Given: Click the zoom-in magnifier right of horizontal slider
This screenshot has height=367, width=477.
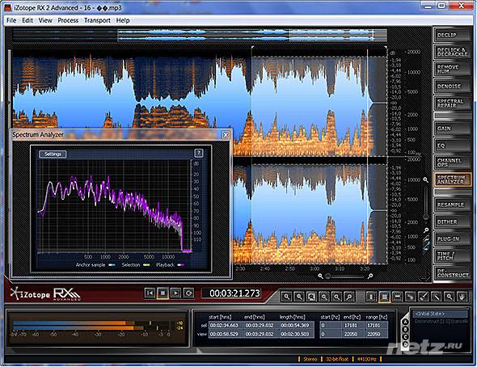Looking at the screenshot, I should [x=370, y=276].
